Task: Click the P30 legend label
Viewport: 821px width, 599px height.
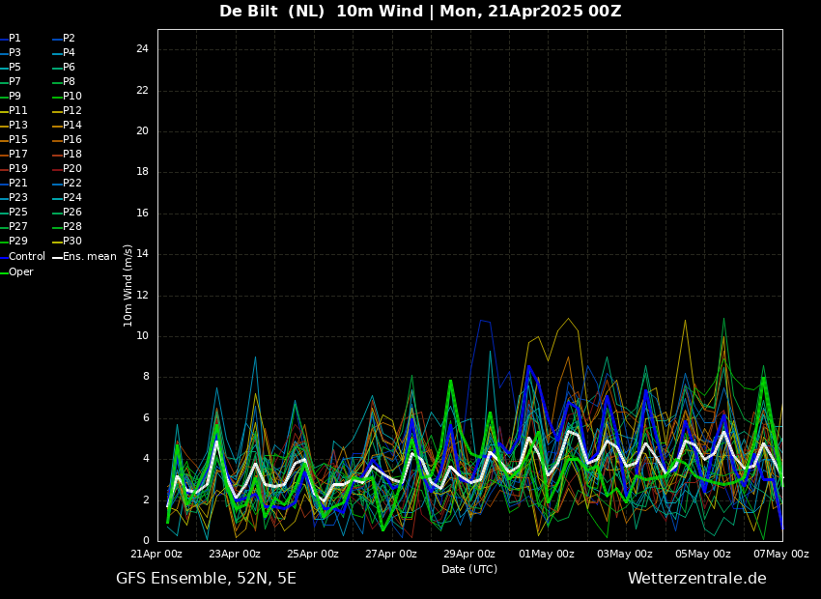Action: (x=71, y=242)
